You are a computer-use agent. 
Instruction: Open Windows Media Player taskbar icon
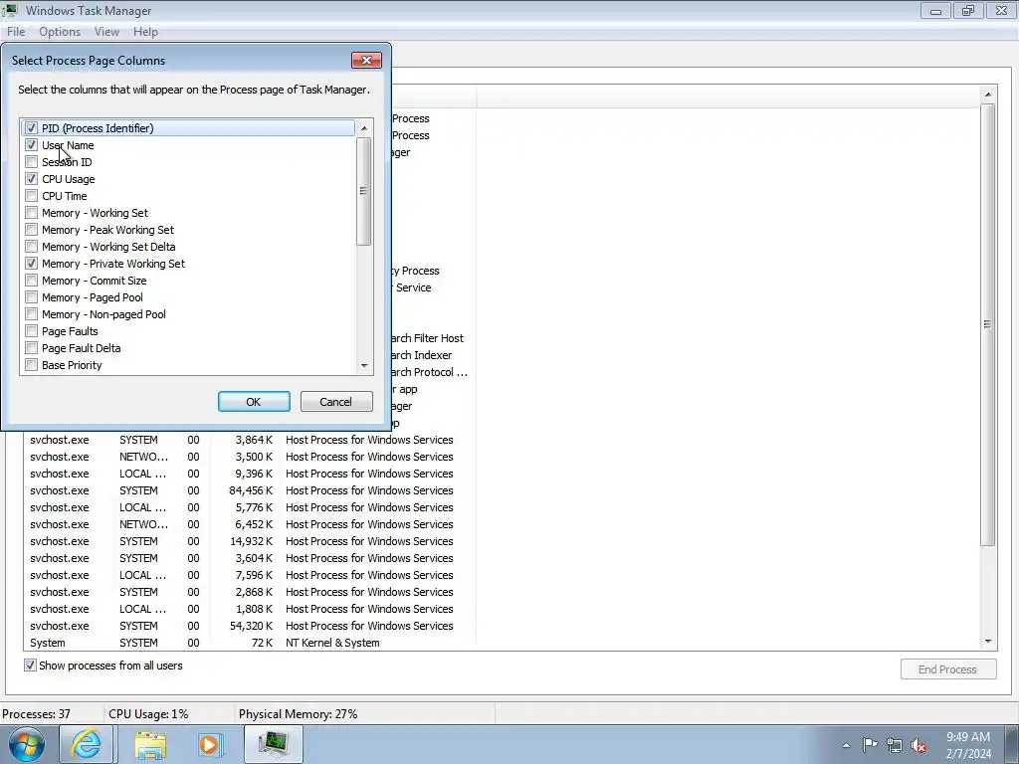point(210,744)
